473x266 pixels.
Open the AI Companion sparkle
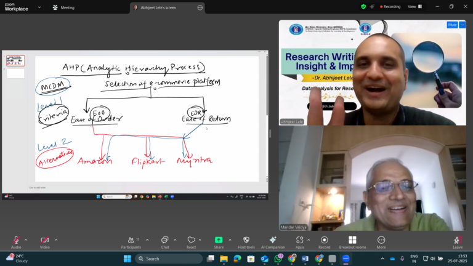[273, 243]
